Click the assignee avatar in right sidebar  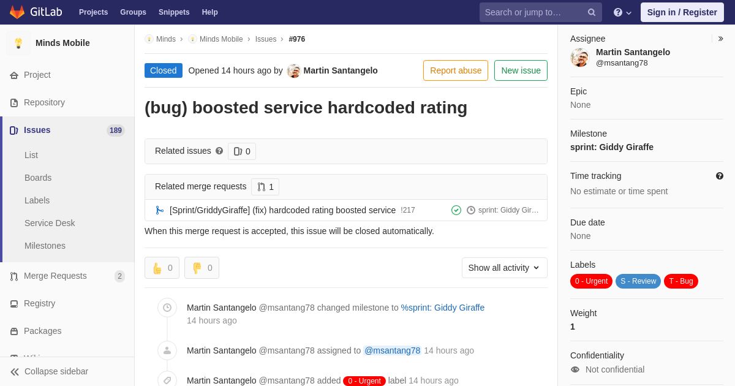pos(579,58)
